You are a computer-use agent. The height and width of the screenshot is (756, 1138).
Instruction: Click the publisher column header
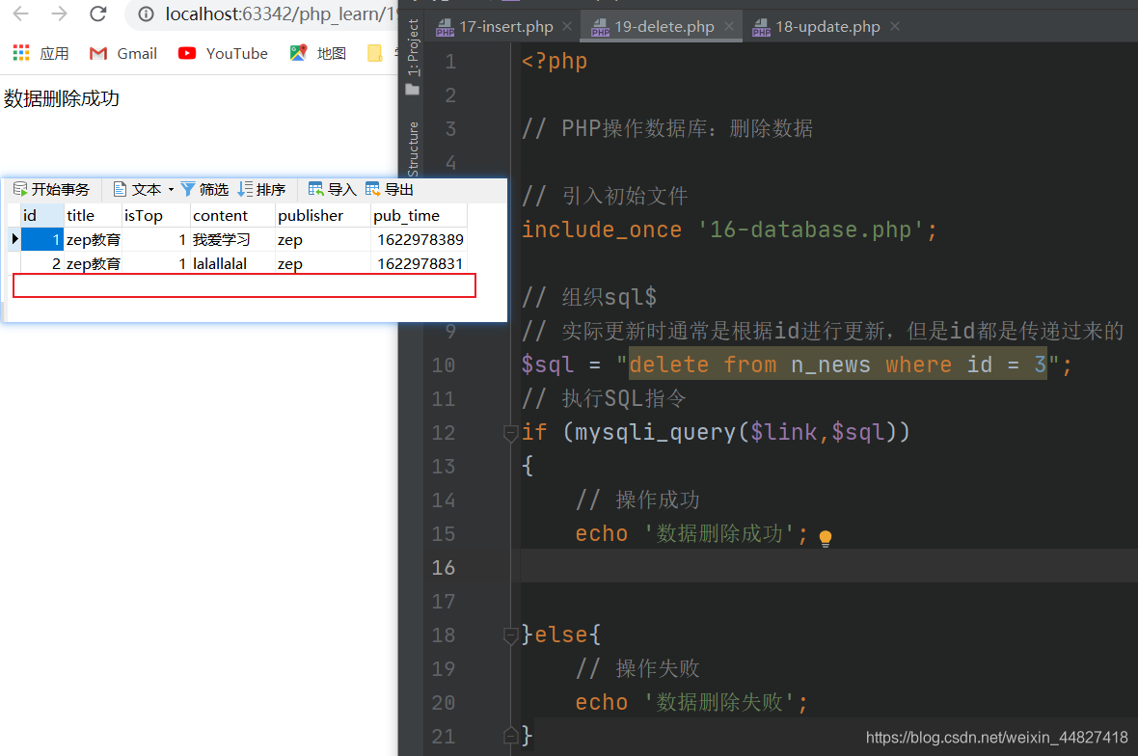[322, 215]
